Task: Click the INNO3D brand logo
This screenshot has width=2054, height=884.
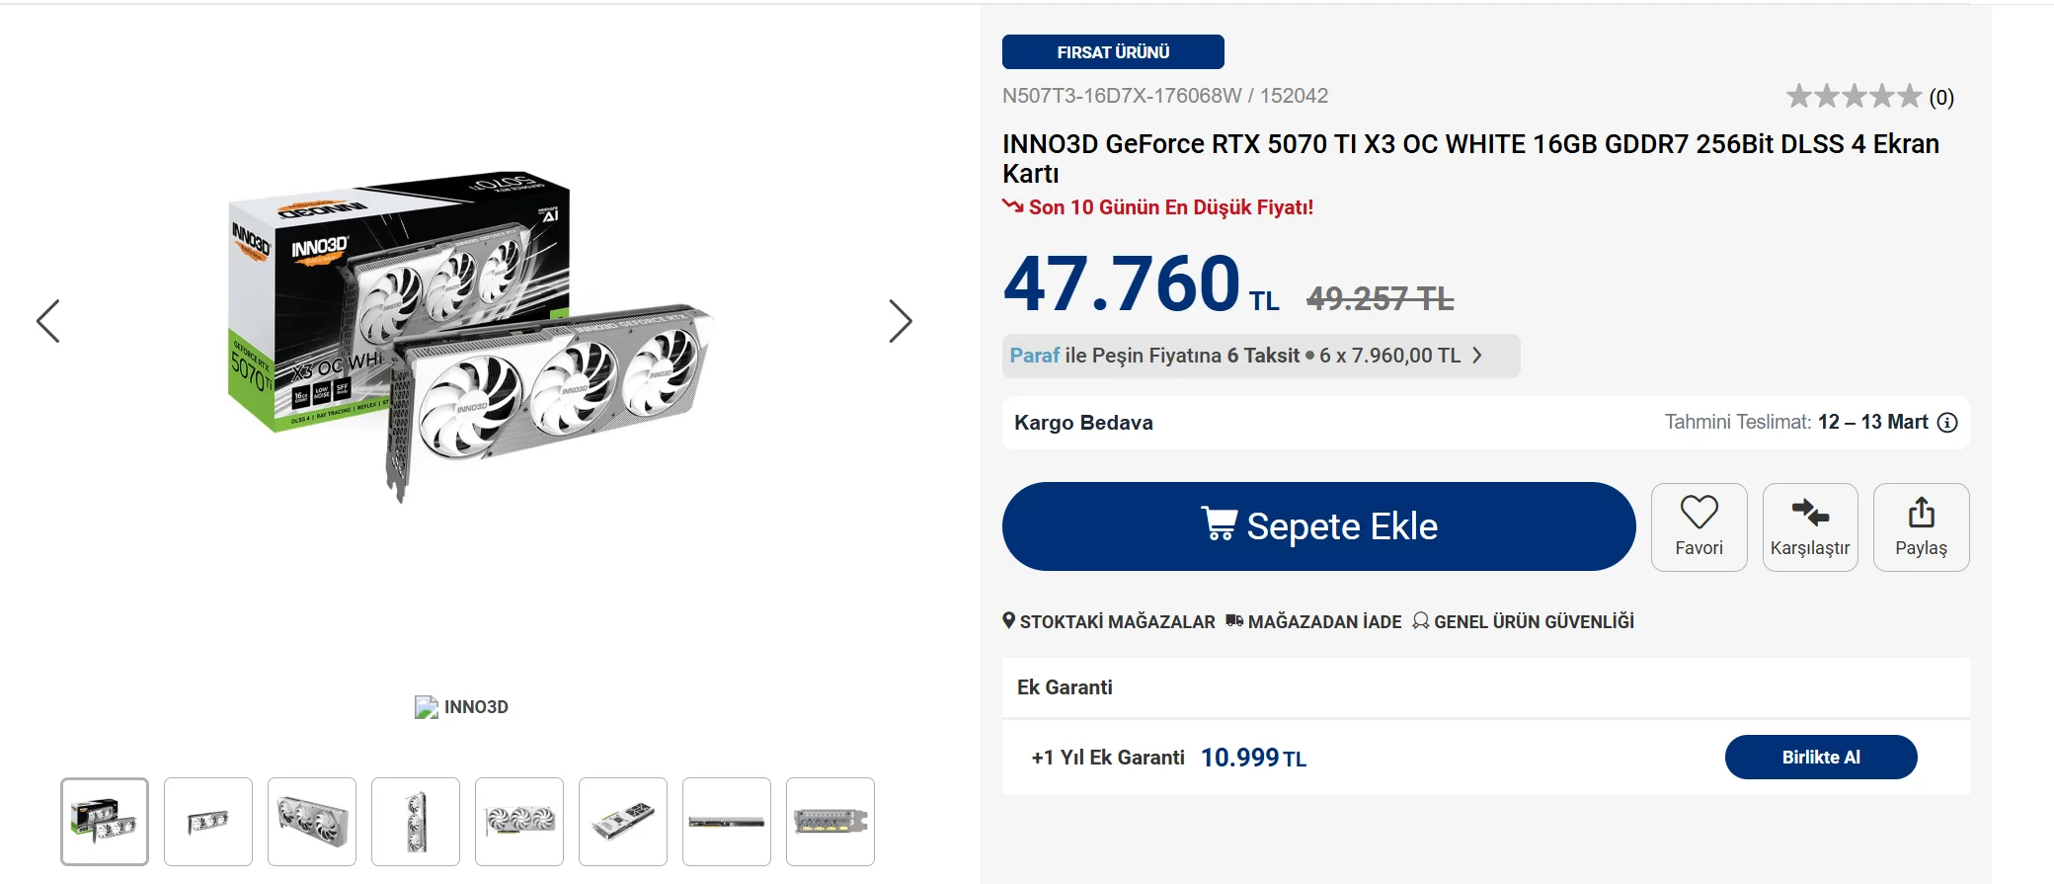Action: pos(461,707)
